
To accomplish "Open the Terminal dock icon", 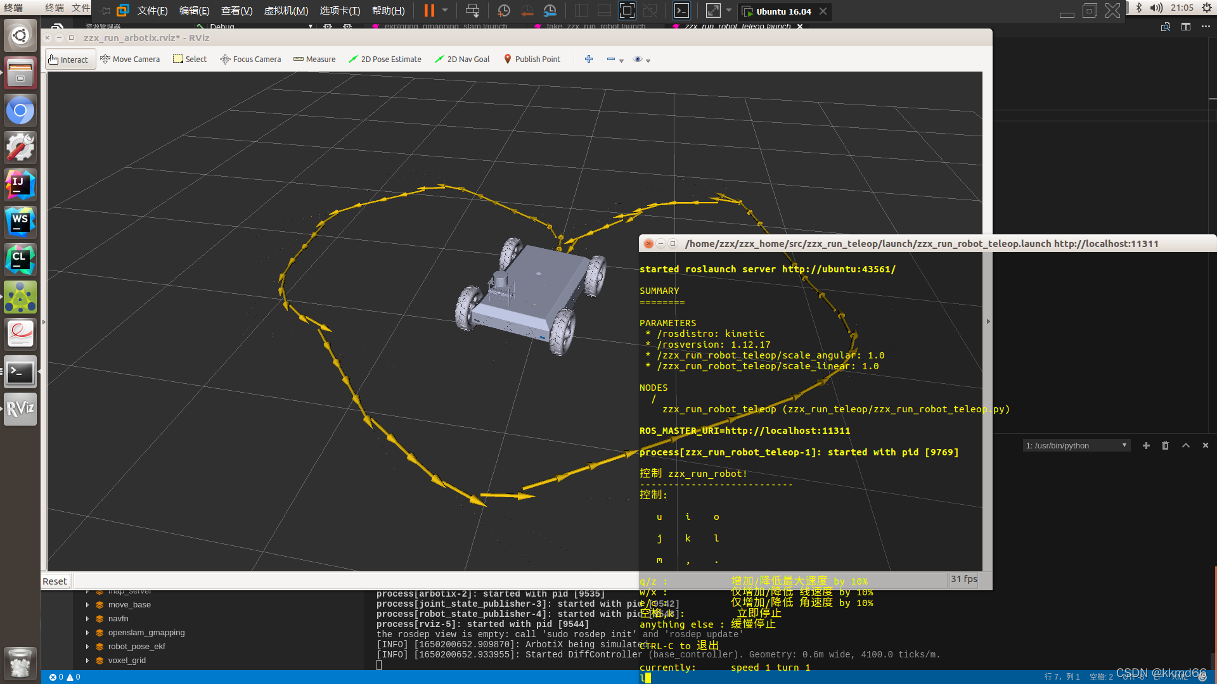I will click(20, 372).
